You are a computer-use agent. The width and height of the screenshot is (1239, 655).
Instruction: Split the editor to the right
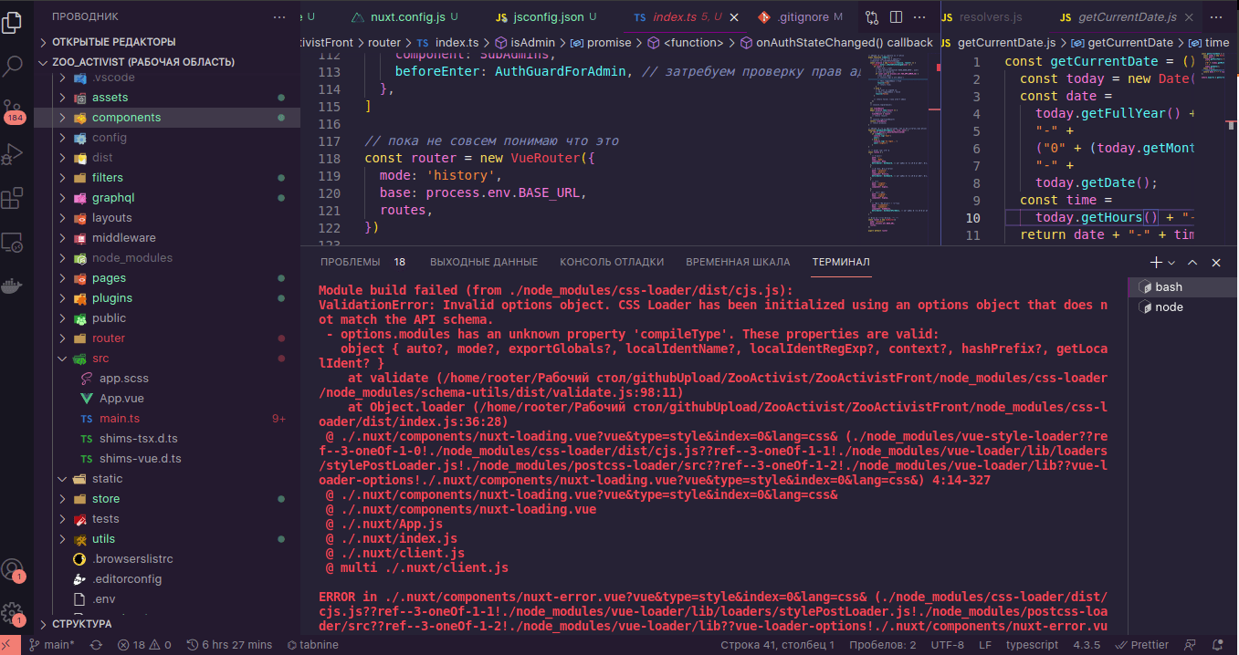(x=896, y=17)
